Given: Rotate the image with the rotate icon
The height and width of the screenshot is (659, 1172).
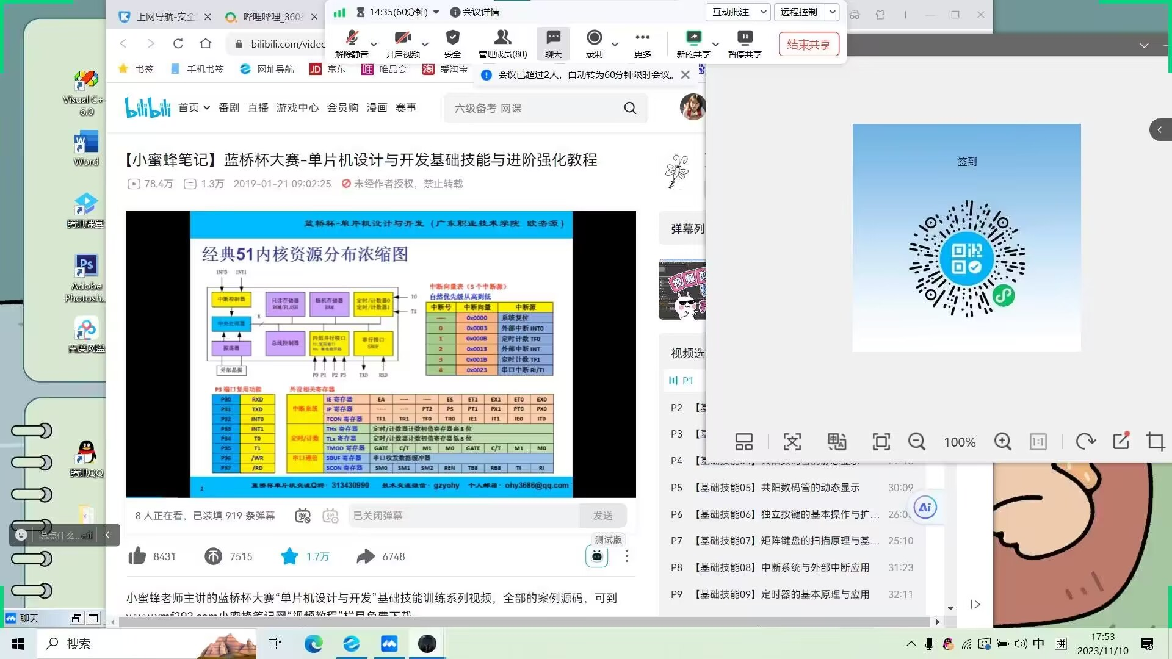Looking at the screenshot, I should (1085, 442).
